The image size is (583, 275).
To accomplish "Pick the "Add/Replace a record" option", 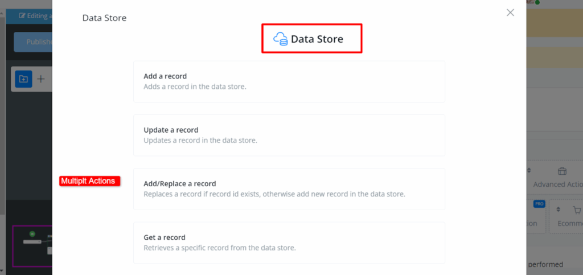I will tap(289, 189).
